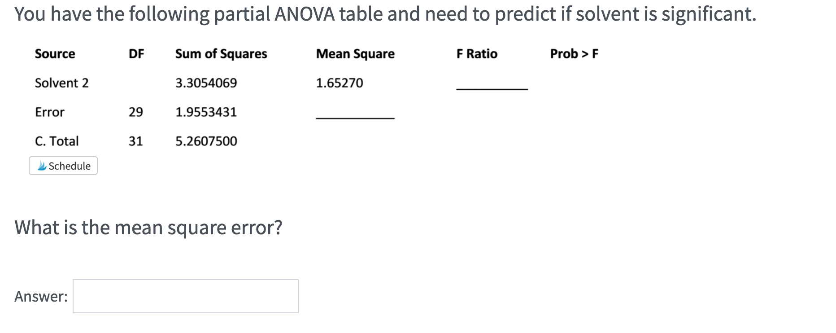Click the Source column header
The width and height of the screenshot is (836, 333).
click(54, 54)
